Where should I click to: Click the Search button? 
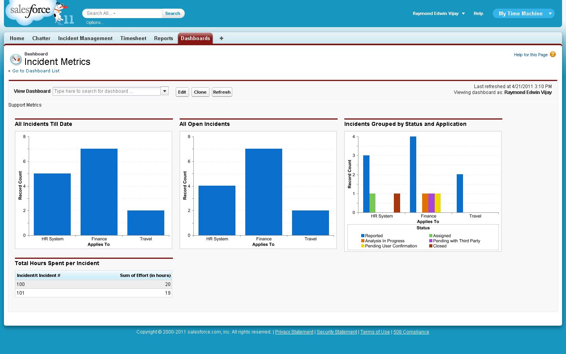click(173, 13)
